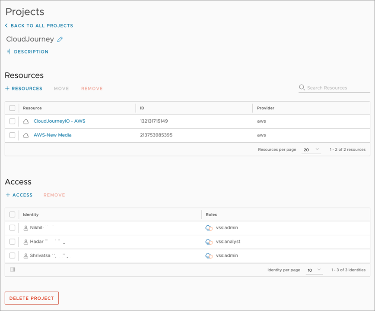Viewport: 375px width, 311px height.
Task: Click the pencil icon to rename CloudJourney
Action: point(59,39)
